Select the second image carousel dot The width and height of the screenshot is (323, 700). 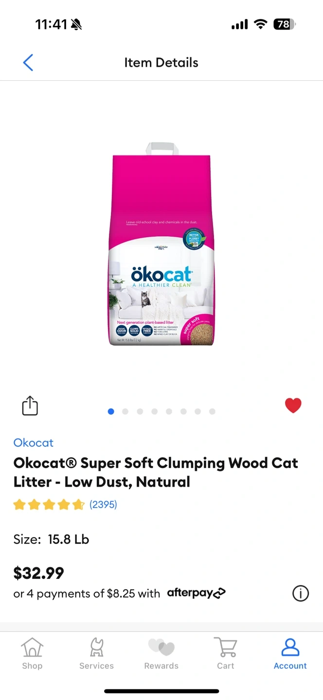coord(125,411)
